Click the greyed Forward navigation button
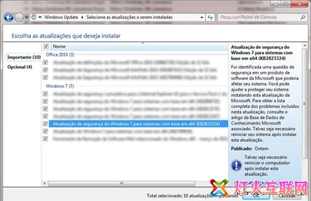This screenshot has height=201, width=311. [x=19, y=18]
